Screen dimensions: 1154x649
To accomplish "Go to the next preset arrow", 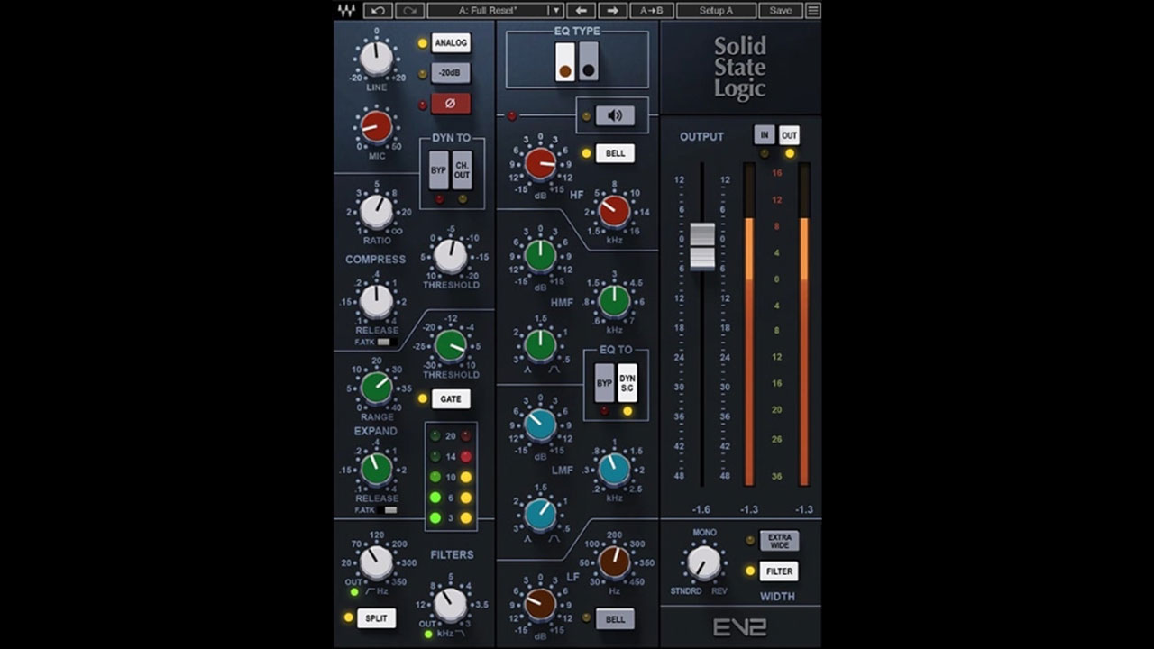I will [612, 11].
